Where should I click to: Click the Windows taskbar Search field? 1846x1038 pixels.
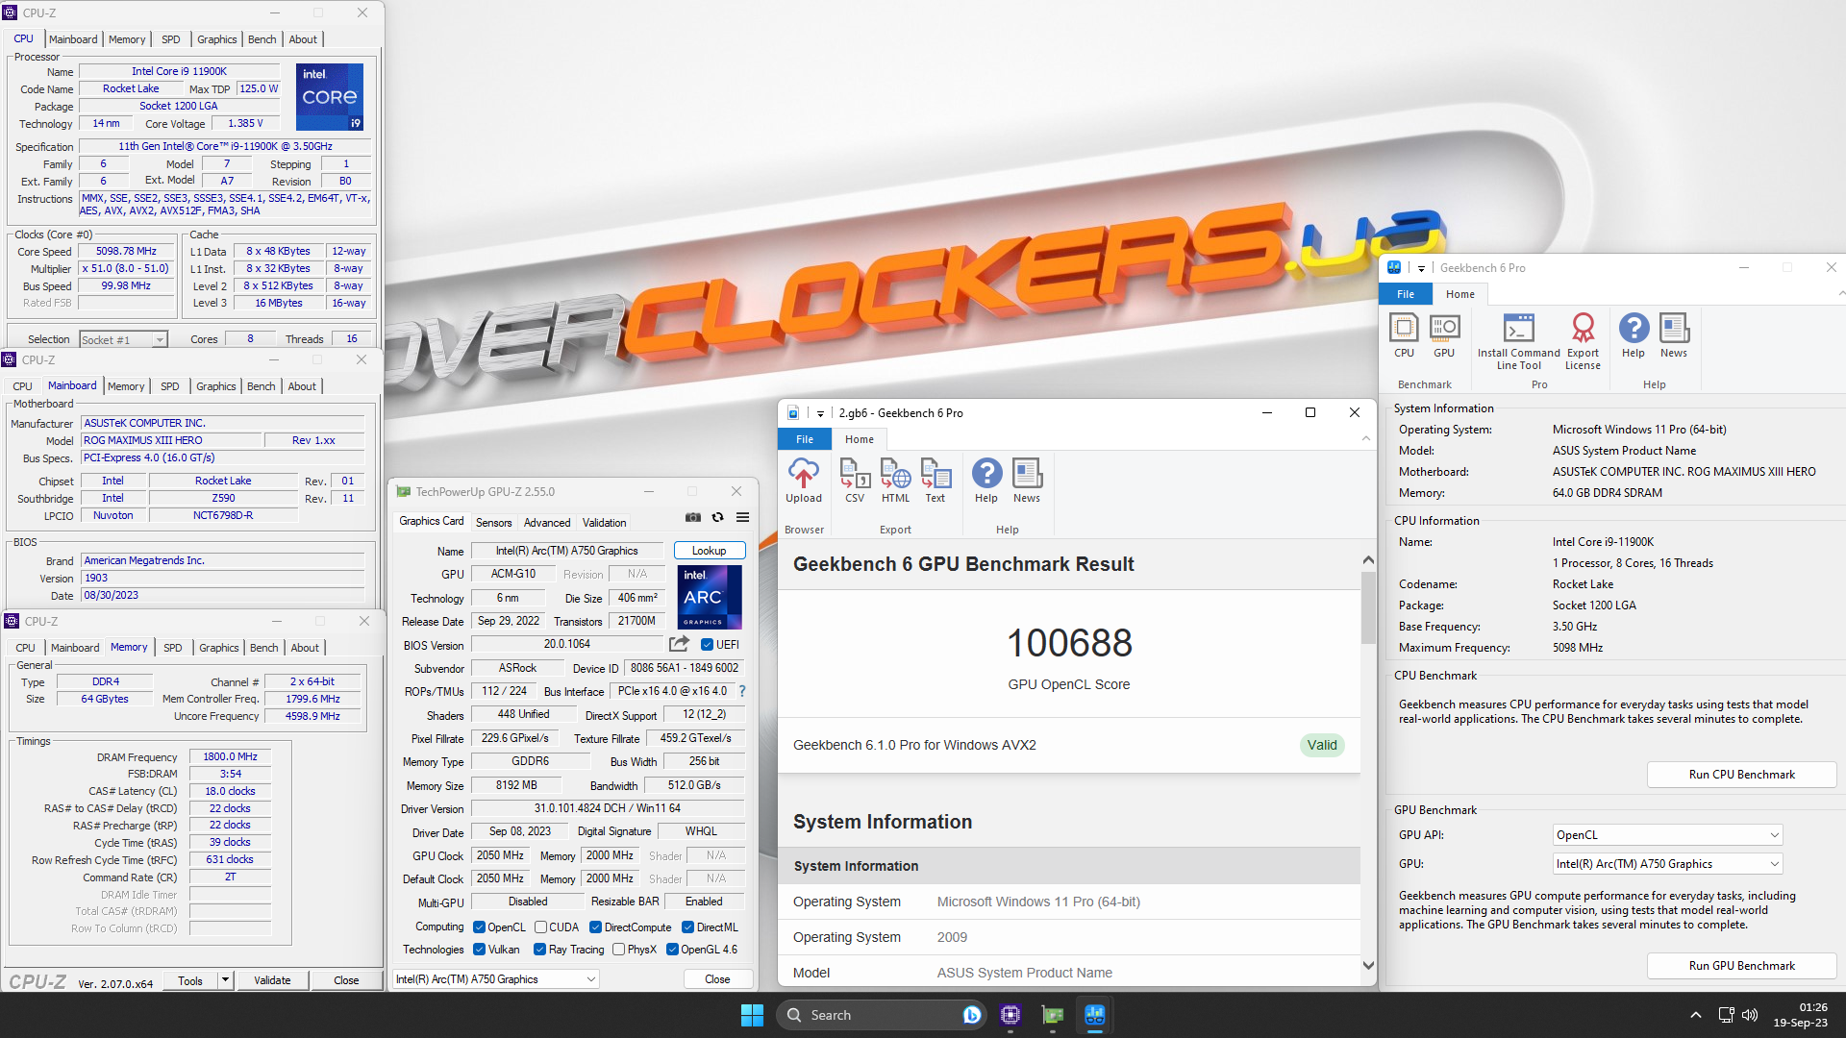880,1014
